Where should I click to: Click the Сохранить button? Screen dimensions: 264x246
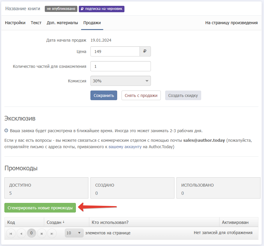point(104,95)
